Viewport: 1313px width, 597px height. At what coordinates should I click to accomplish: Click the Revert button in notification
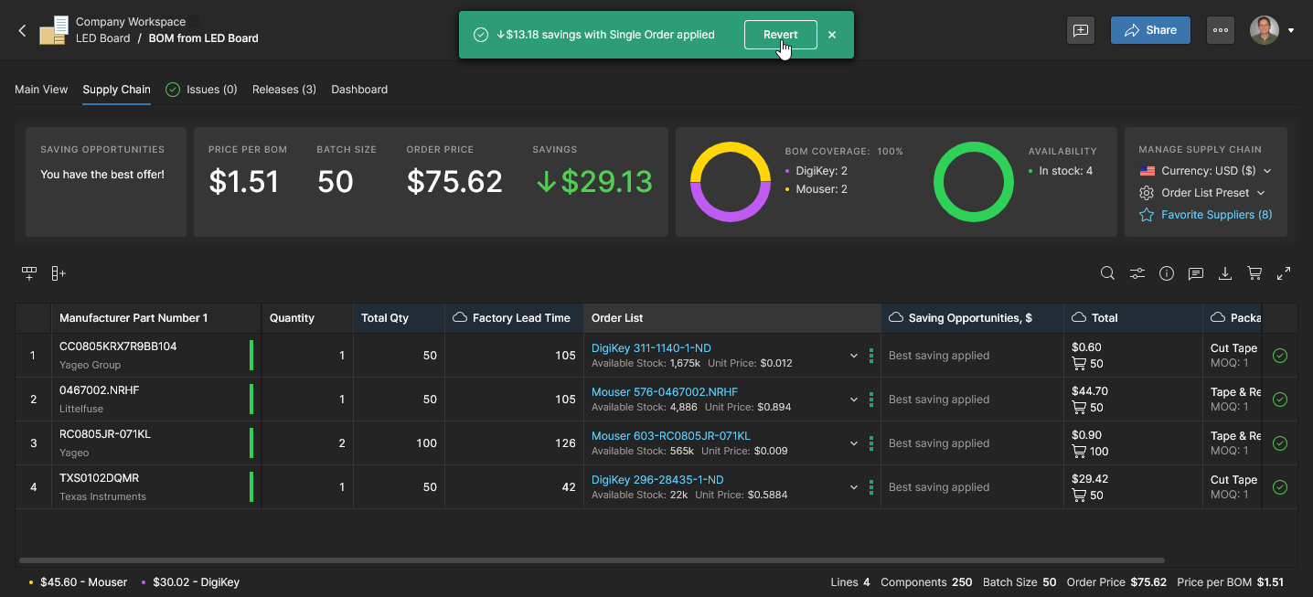[780, 35]
